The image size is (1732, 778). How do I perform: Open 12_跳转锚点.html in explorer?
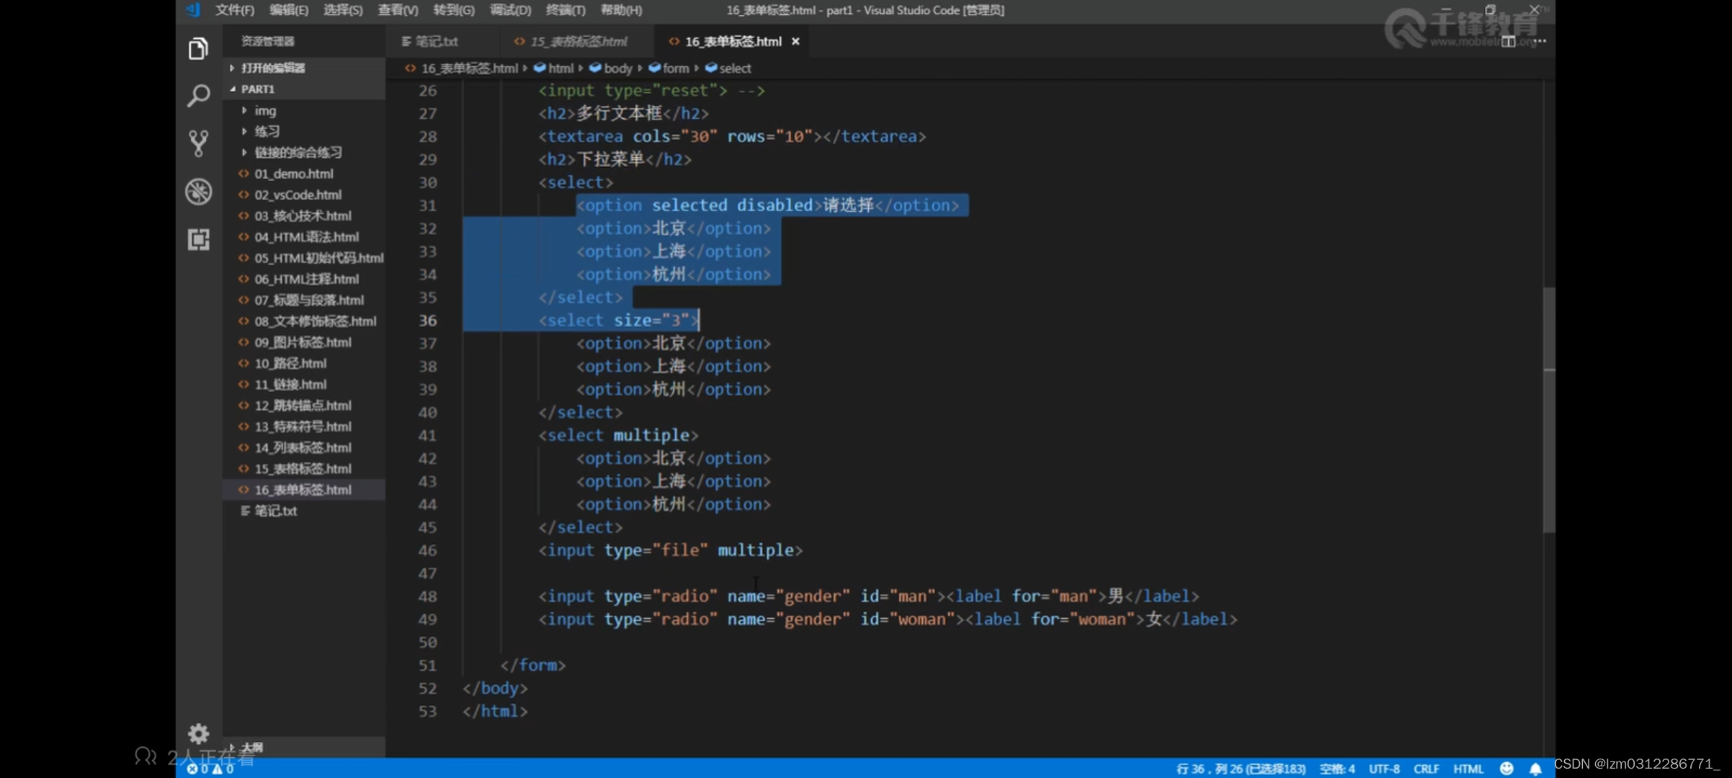click(x=303, y=406)
